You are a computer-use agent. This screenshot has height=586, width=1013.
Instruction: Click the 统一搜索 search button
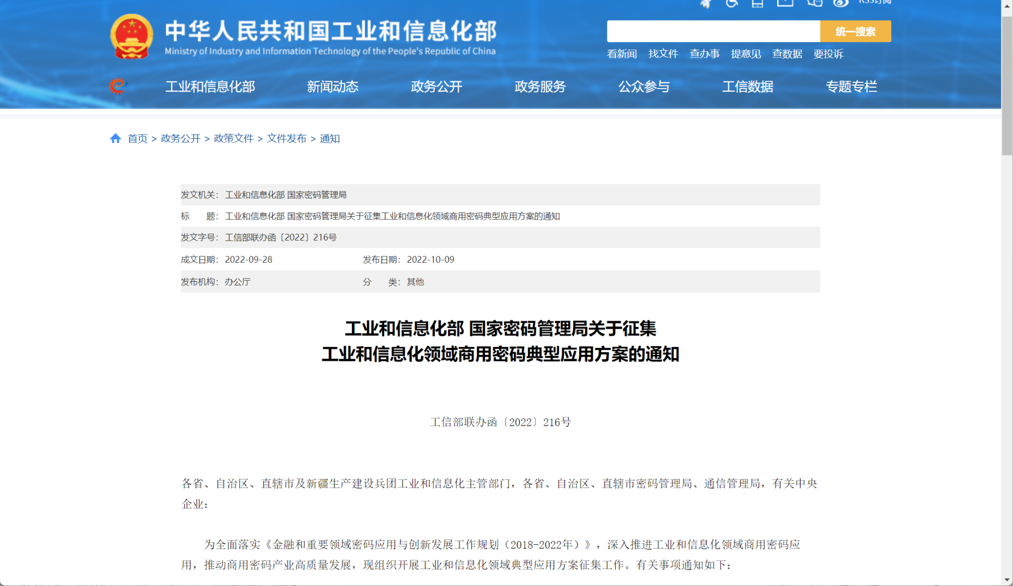pyautogui.click(x=855, y=32)
